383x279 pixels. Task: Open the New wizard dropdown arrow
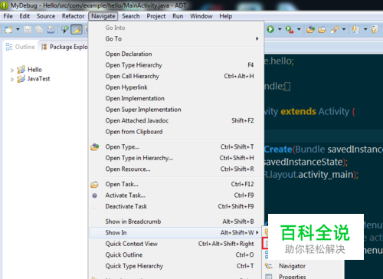click(18, 29)
